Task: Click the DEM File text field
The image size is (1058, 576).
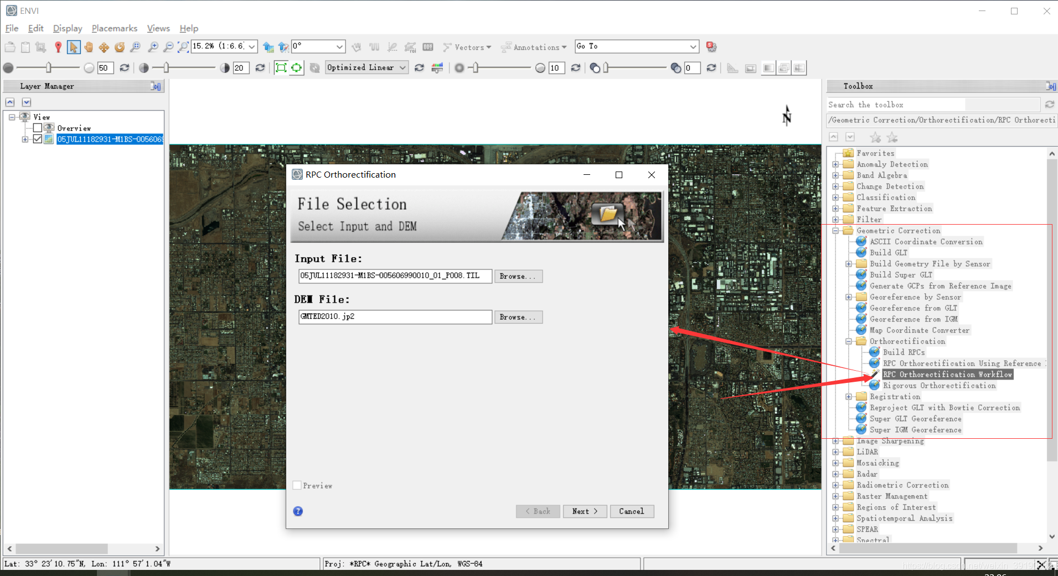Action: pos(395,316)
